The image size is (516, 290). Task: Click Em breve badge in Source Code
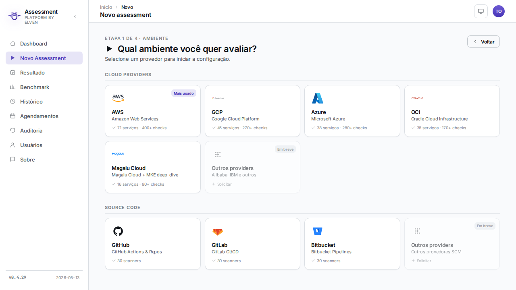point(485,226)
